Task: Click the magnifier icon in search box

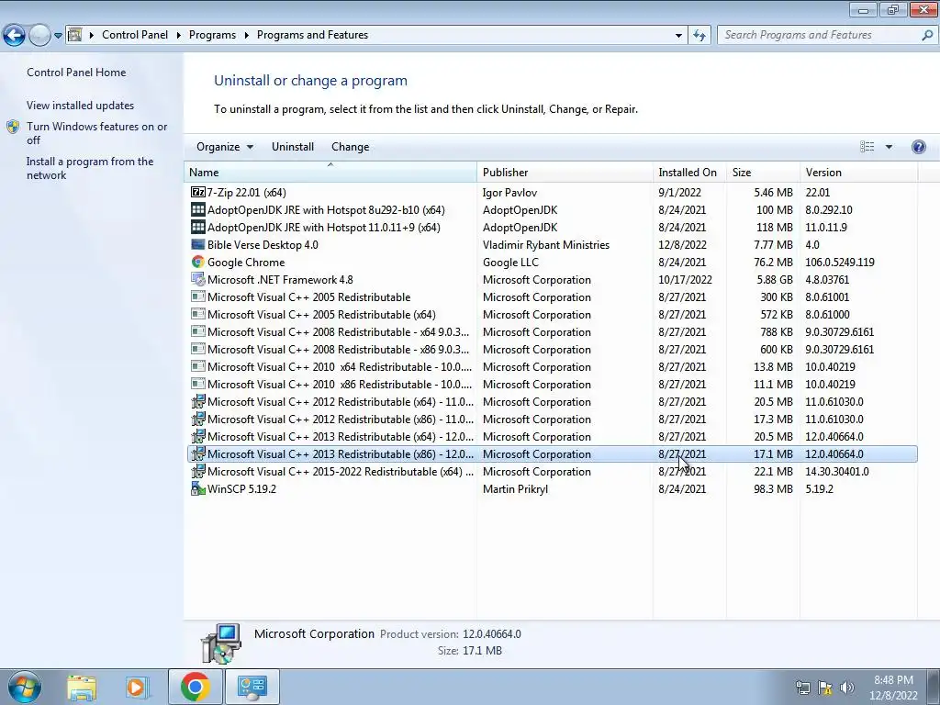Action: (x=927, y=35)
